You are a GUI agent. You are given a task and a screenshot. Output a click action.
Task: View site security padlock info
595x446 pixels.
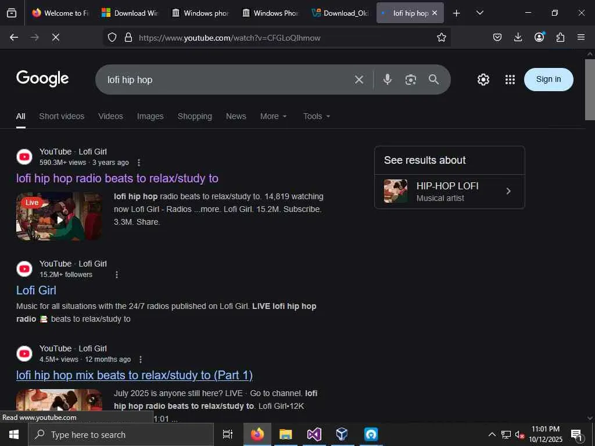coord(128,37)
